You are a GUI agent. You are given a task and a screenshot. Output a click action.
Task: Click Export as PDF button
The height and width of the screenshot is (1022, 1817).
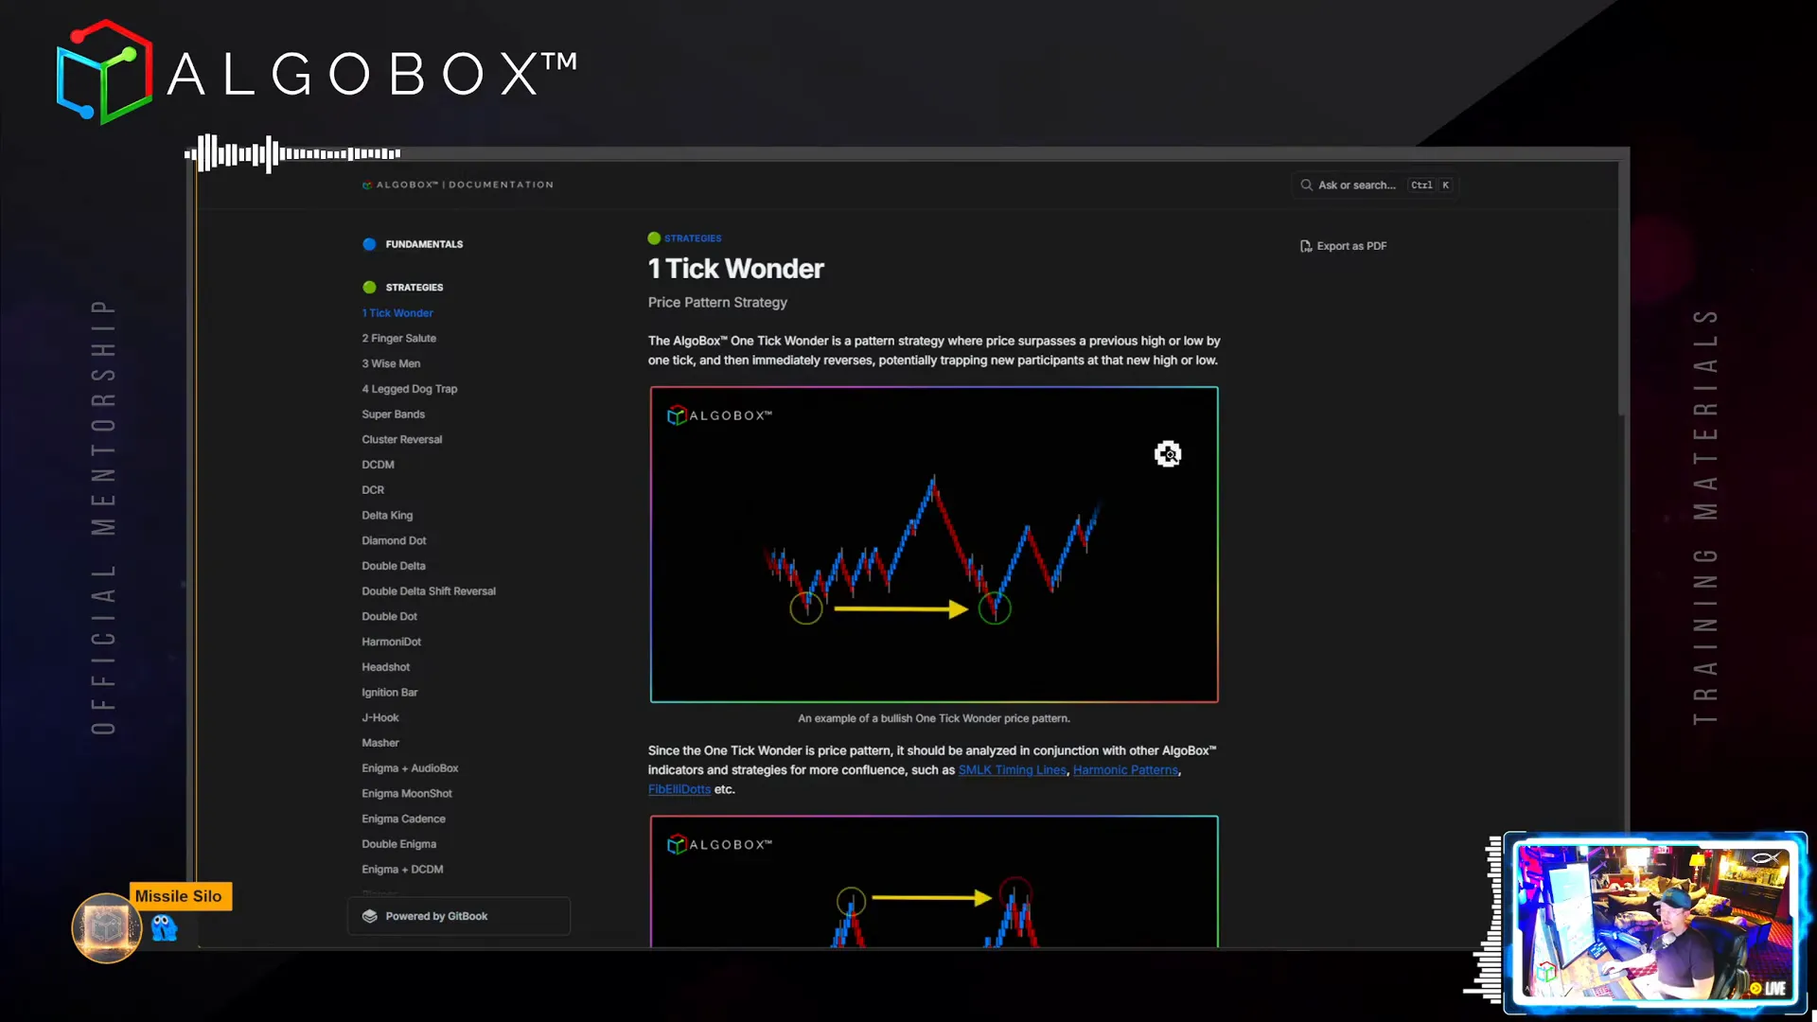(x=1343, y=246)
